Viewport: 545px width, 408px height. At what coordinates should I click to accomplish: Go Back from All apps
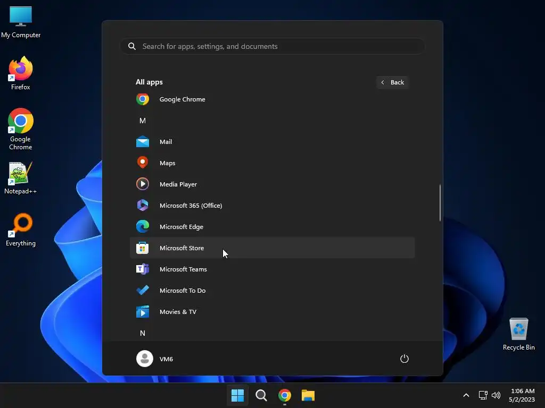(392, 82)
